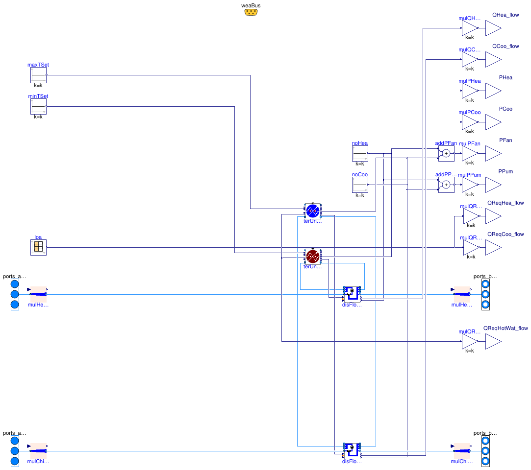Select the disFlo block on the chilled line
Screen dimensions: 531x470
tap(352, 451)
